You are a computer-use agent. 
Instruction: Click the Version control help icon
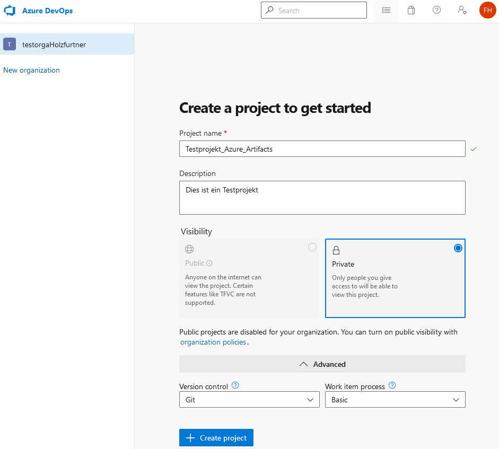pyautogui.click(x=235, y=386)
